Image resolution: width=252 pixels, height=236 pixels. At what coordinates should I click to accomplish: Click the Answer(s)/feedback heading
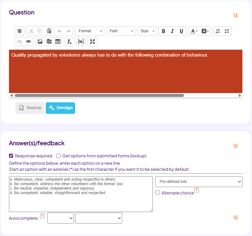pos(37,143)
